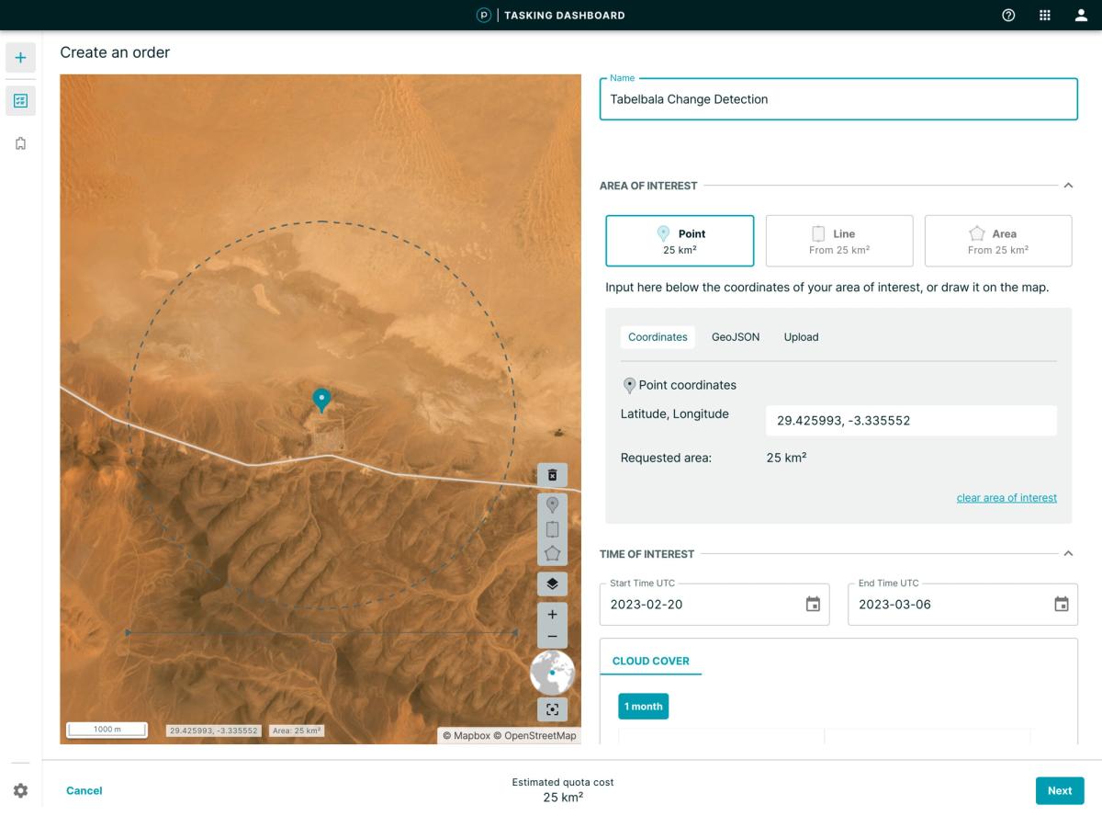Collapse the AREA OF INTEREST section
1102x827 pixels.
(1068, 185)
